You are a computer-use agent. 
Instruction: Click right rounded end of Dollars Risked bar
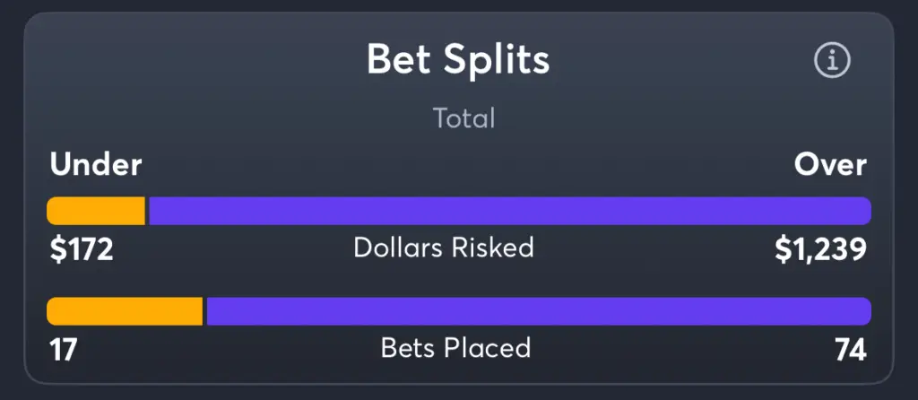(x=864, y=211)
